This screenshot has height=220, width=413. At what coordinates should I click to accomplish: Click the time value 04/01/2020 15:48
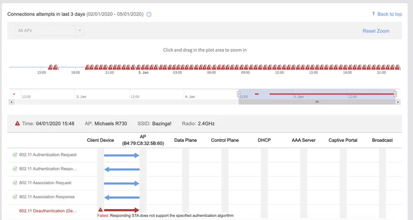(x=55, y=124)
